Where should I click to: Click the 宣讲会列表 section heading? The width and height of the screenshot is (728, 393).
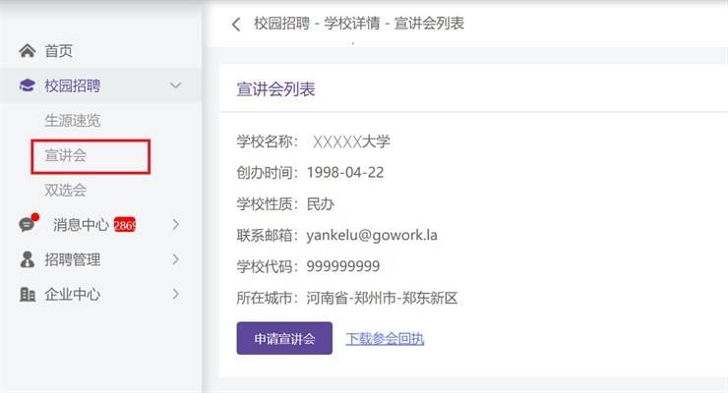click(275, 89)
